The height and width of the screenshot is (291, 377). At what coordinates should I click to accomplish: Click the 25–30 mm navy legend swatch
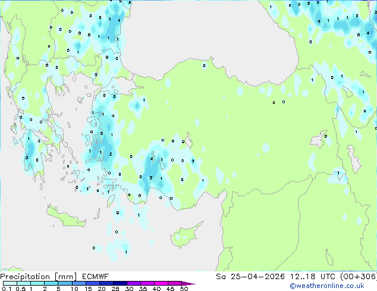(120, 283)
